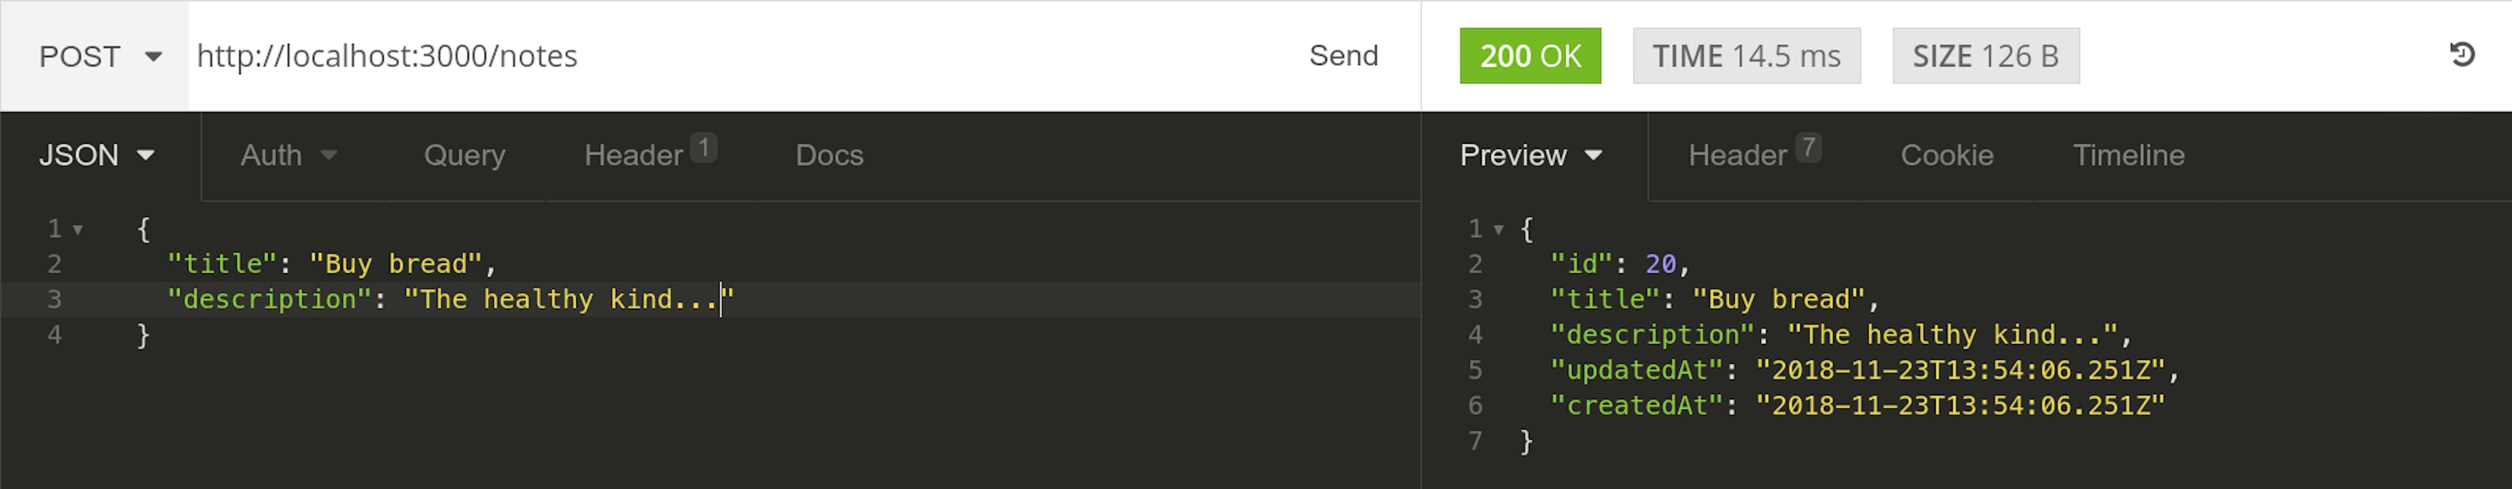Click the TIME 14.5 ms badge
The image size is (2512, 489).
point(1745,56)
